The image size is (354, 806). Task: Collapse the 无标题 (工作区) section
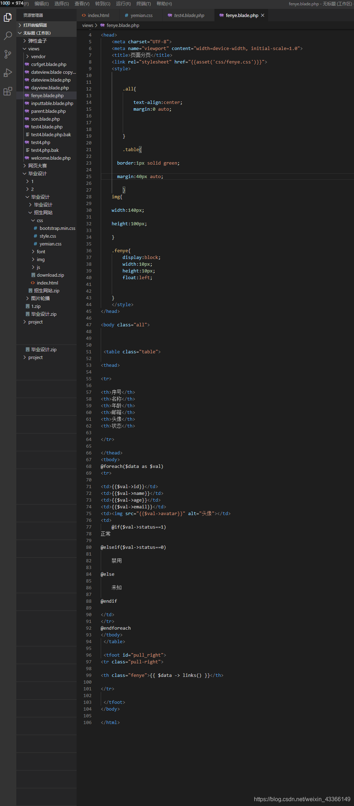(x=20, y=33)
